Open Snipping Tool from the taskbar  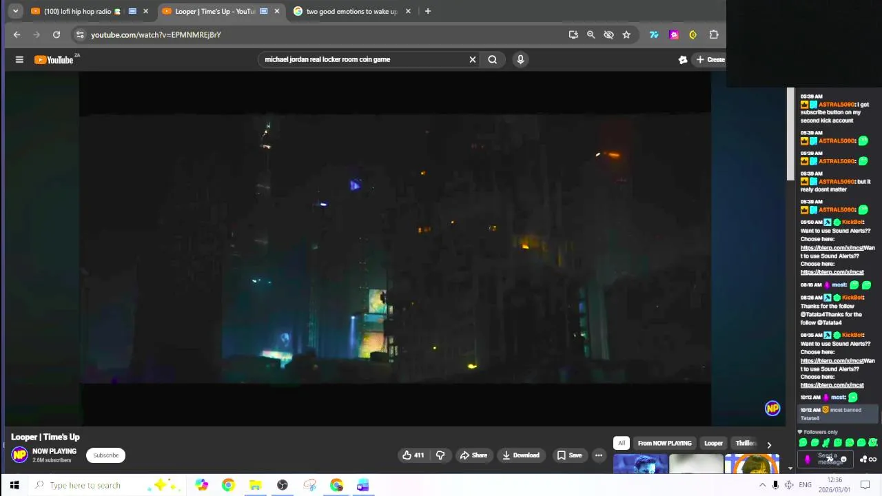coord(309,485)
